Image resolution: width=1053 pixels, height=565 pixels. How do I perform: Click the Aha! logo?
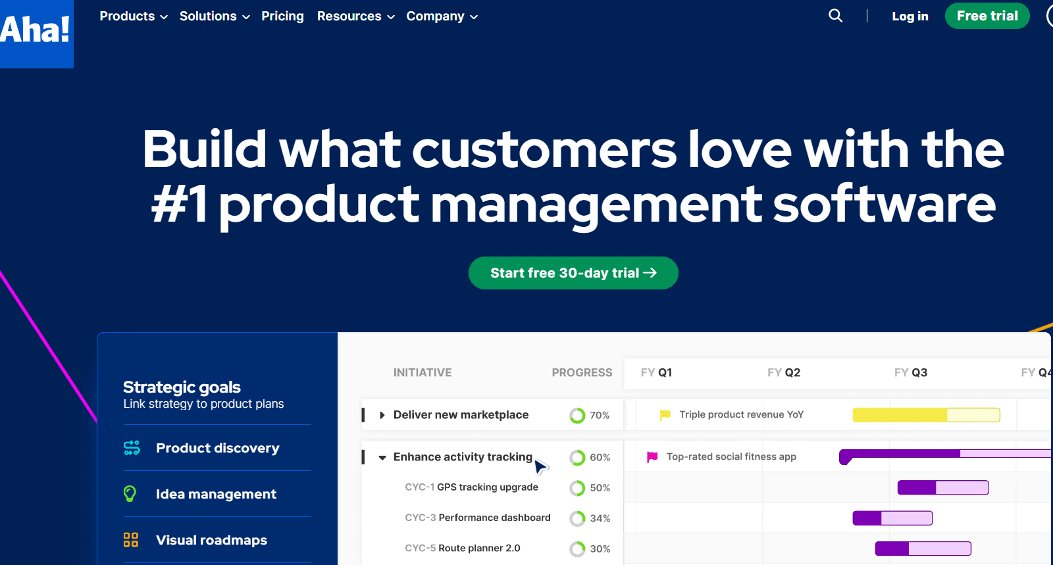pyautogui.click(x=36, y=34)
